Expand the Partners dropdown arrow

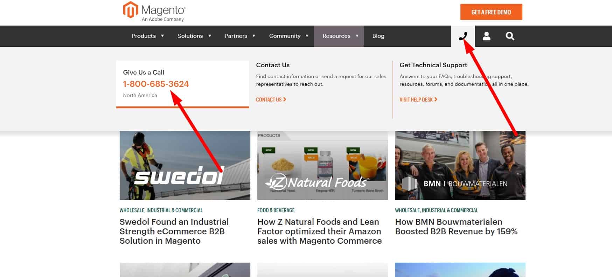(254, 36)
